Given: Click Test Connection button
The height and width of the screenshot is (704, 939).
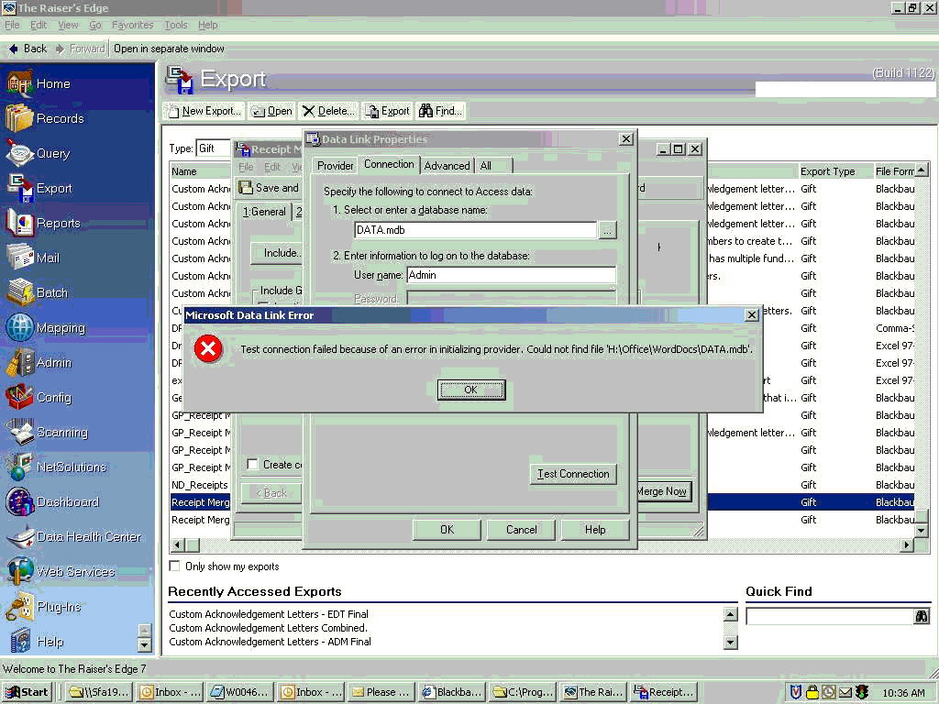Looking at the screenshot, I should pos(573,474).
